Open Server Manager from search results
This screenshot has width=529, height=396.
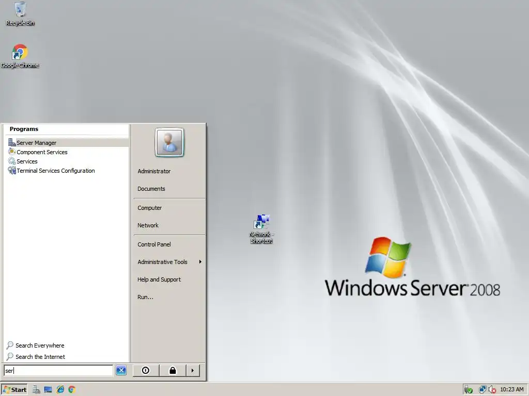67,143
